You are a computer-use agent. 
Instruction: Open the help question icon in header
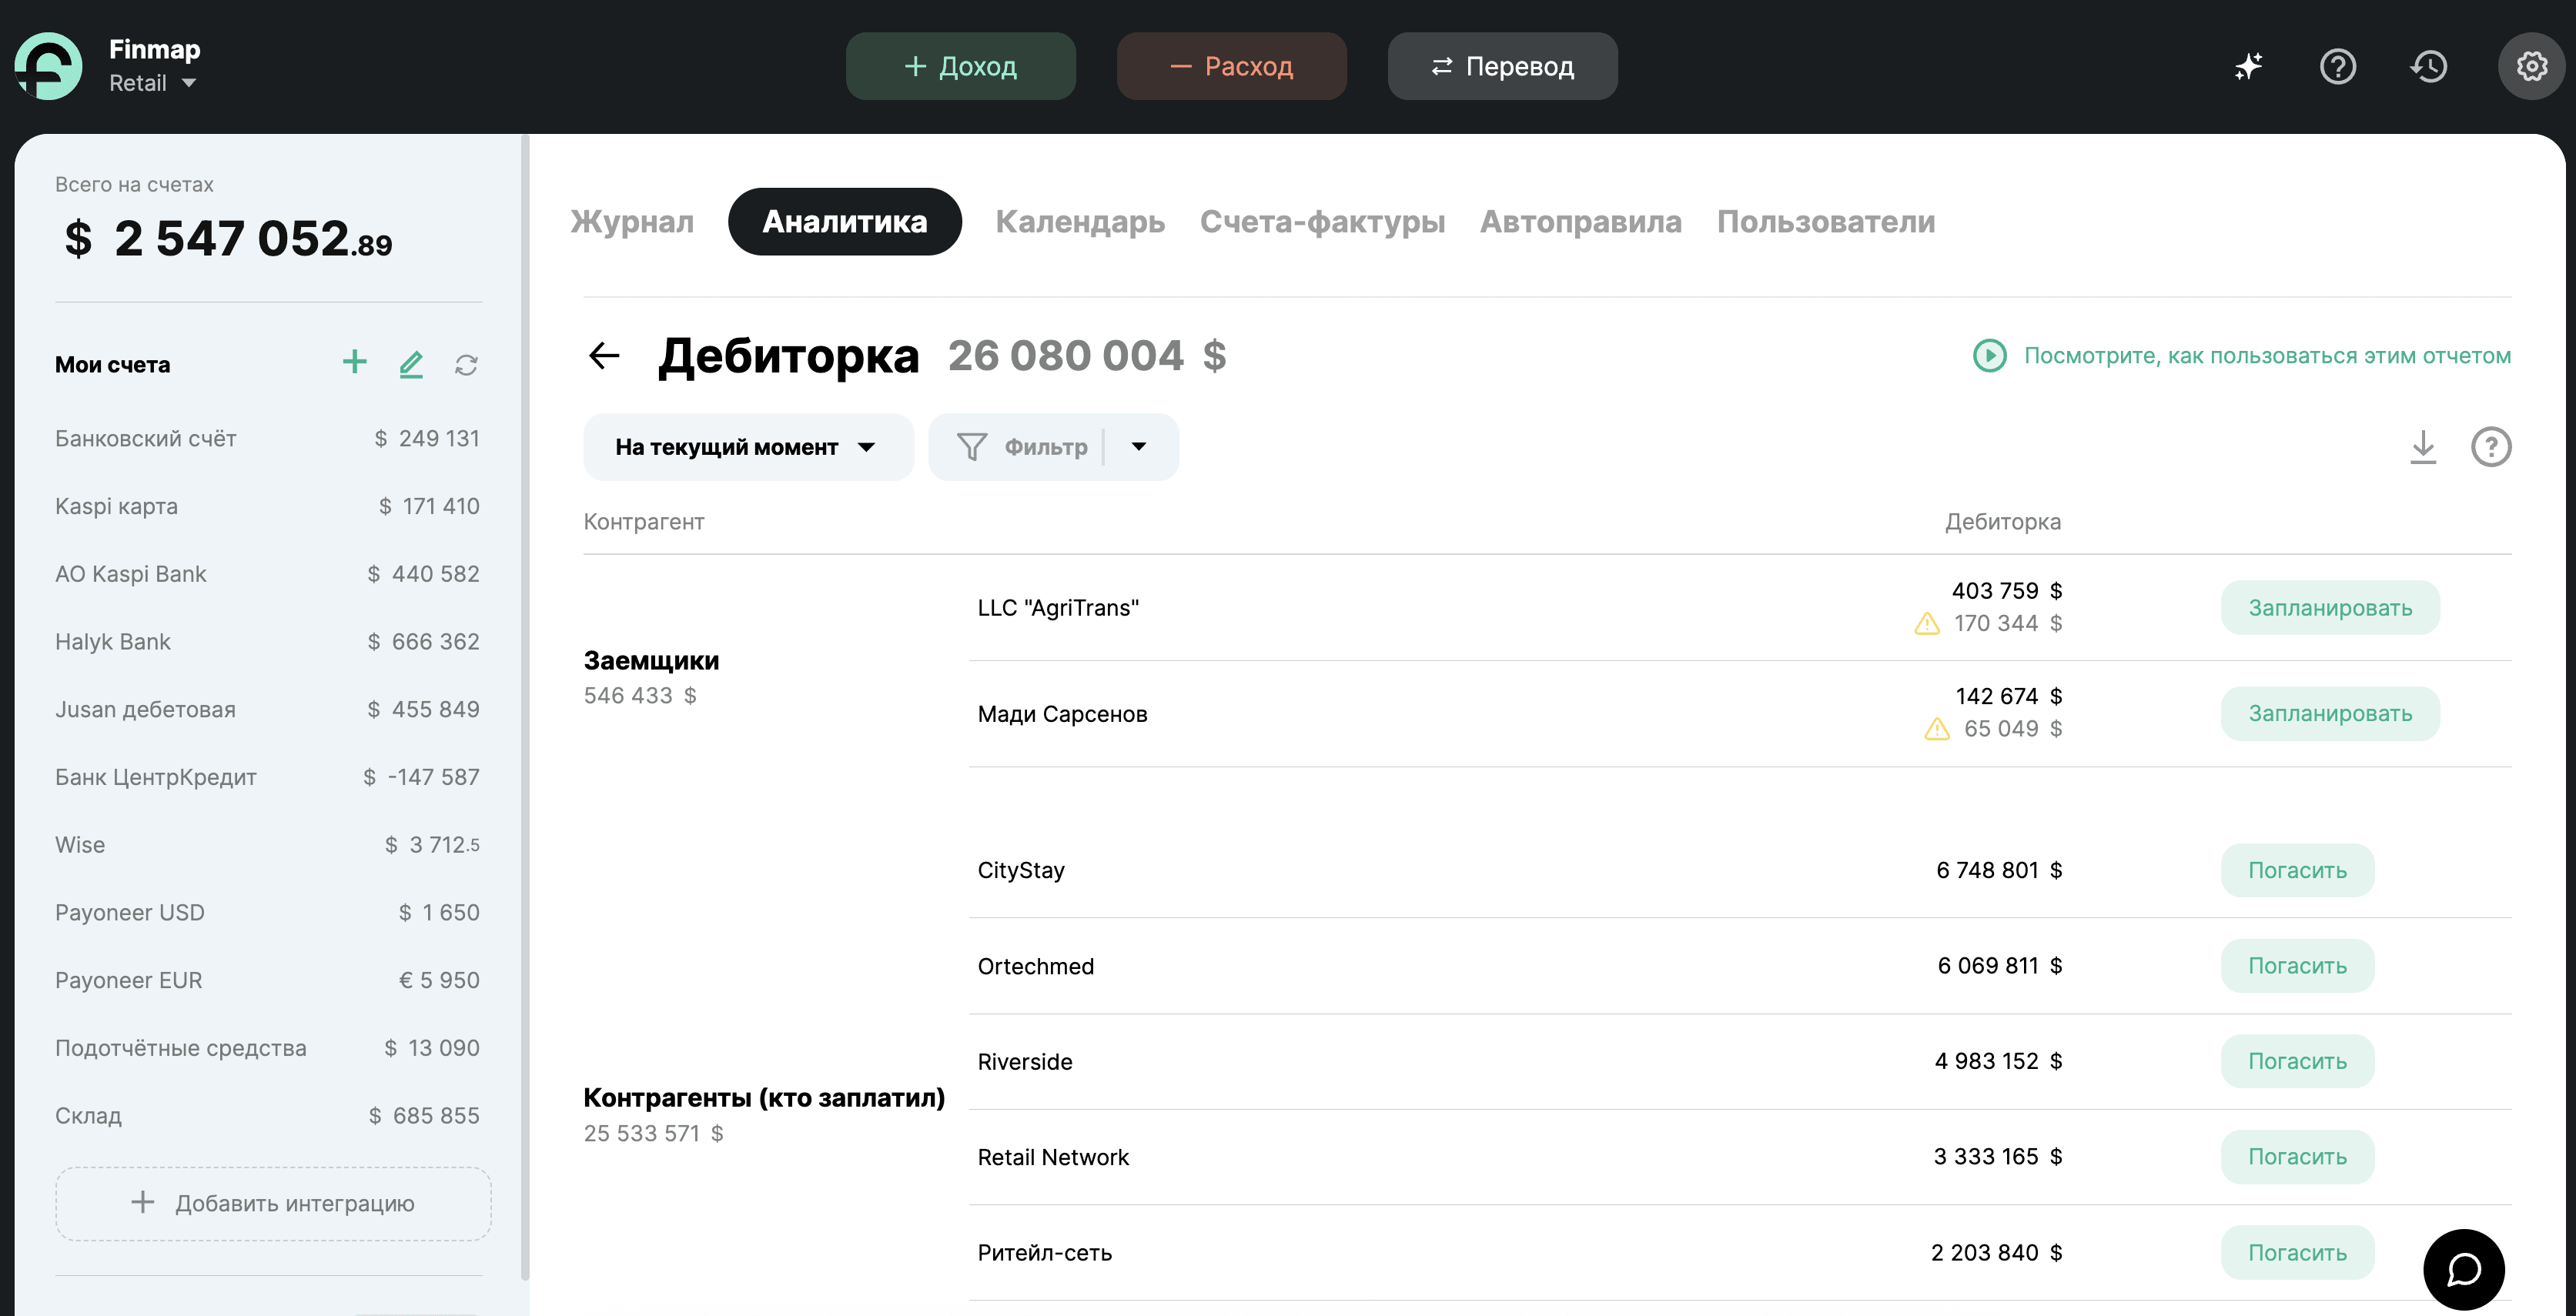coord(2338,66)
